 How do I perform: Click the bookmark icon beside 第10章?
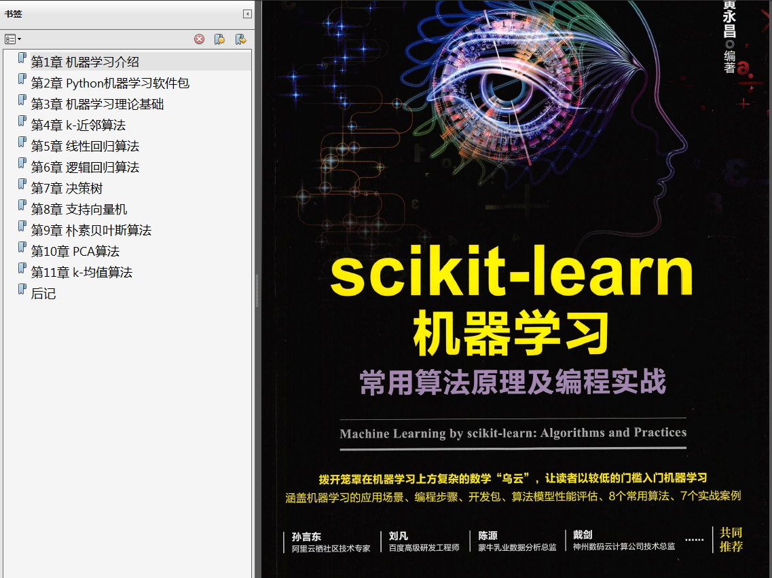click(x=22, y=248)
